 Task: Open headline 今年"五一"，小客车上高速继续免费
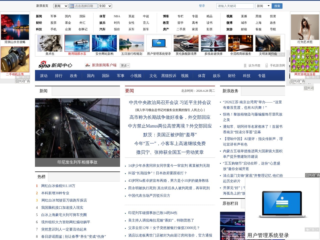tap(170, 143)
